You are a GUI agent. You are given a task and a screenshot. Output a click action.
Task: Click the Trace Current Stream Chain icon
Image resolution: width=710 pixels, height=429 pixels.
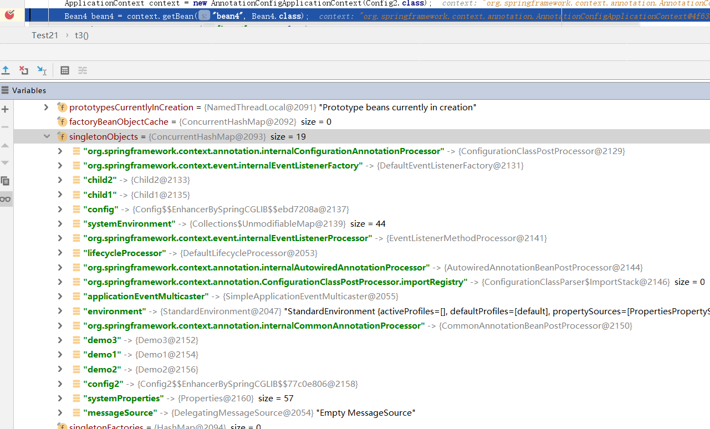[83, 70]
